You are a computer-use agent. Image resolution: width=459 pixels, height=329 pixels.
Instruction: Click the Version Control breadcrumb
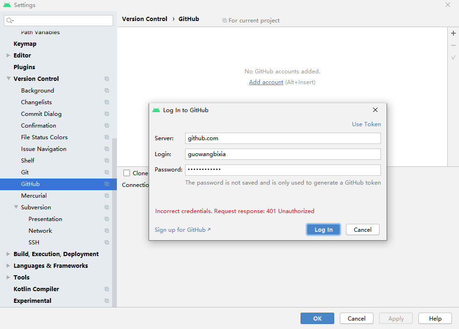coord(144,19)
